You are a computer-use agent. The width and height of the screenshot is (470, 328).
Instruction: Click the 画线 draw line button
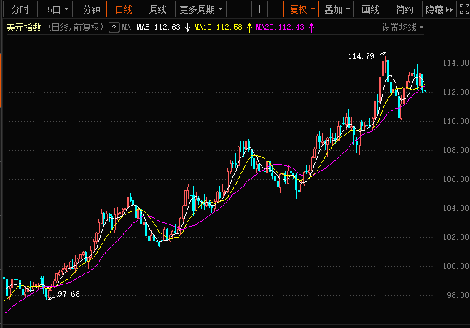tap(371, 9)
